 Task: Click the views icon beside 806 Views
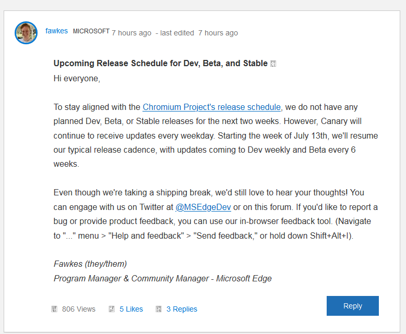pyautogui.click(x=54, y=309)
